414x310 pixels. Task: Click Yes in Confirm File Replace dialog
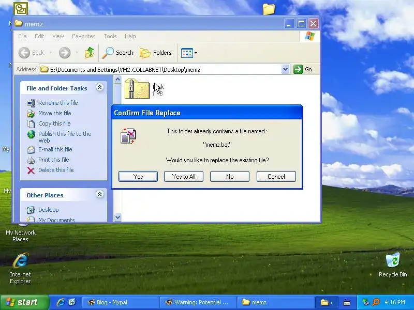coord(138,176)
